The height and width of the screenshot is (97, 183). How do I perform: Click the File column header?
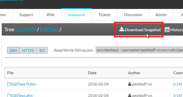pyautogui.click(x=10, y=73)
